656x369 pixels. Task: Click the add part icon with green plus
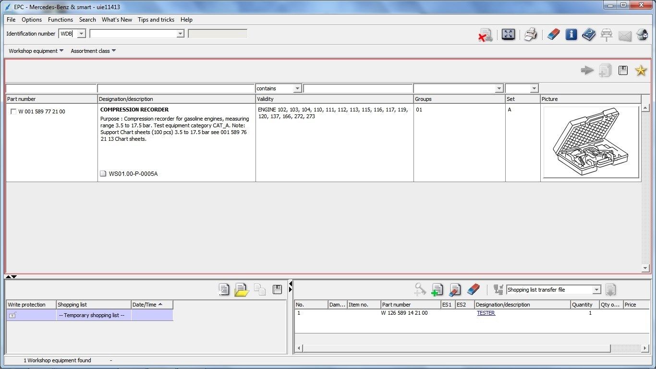click(x=437, y=290)
